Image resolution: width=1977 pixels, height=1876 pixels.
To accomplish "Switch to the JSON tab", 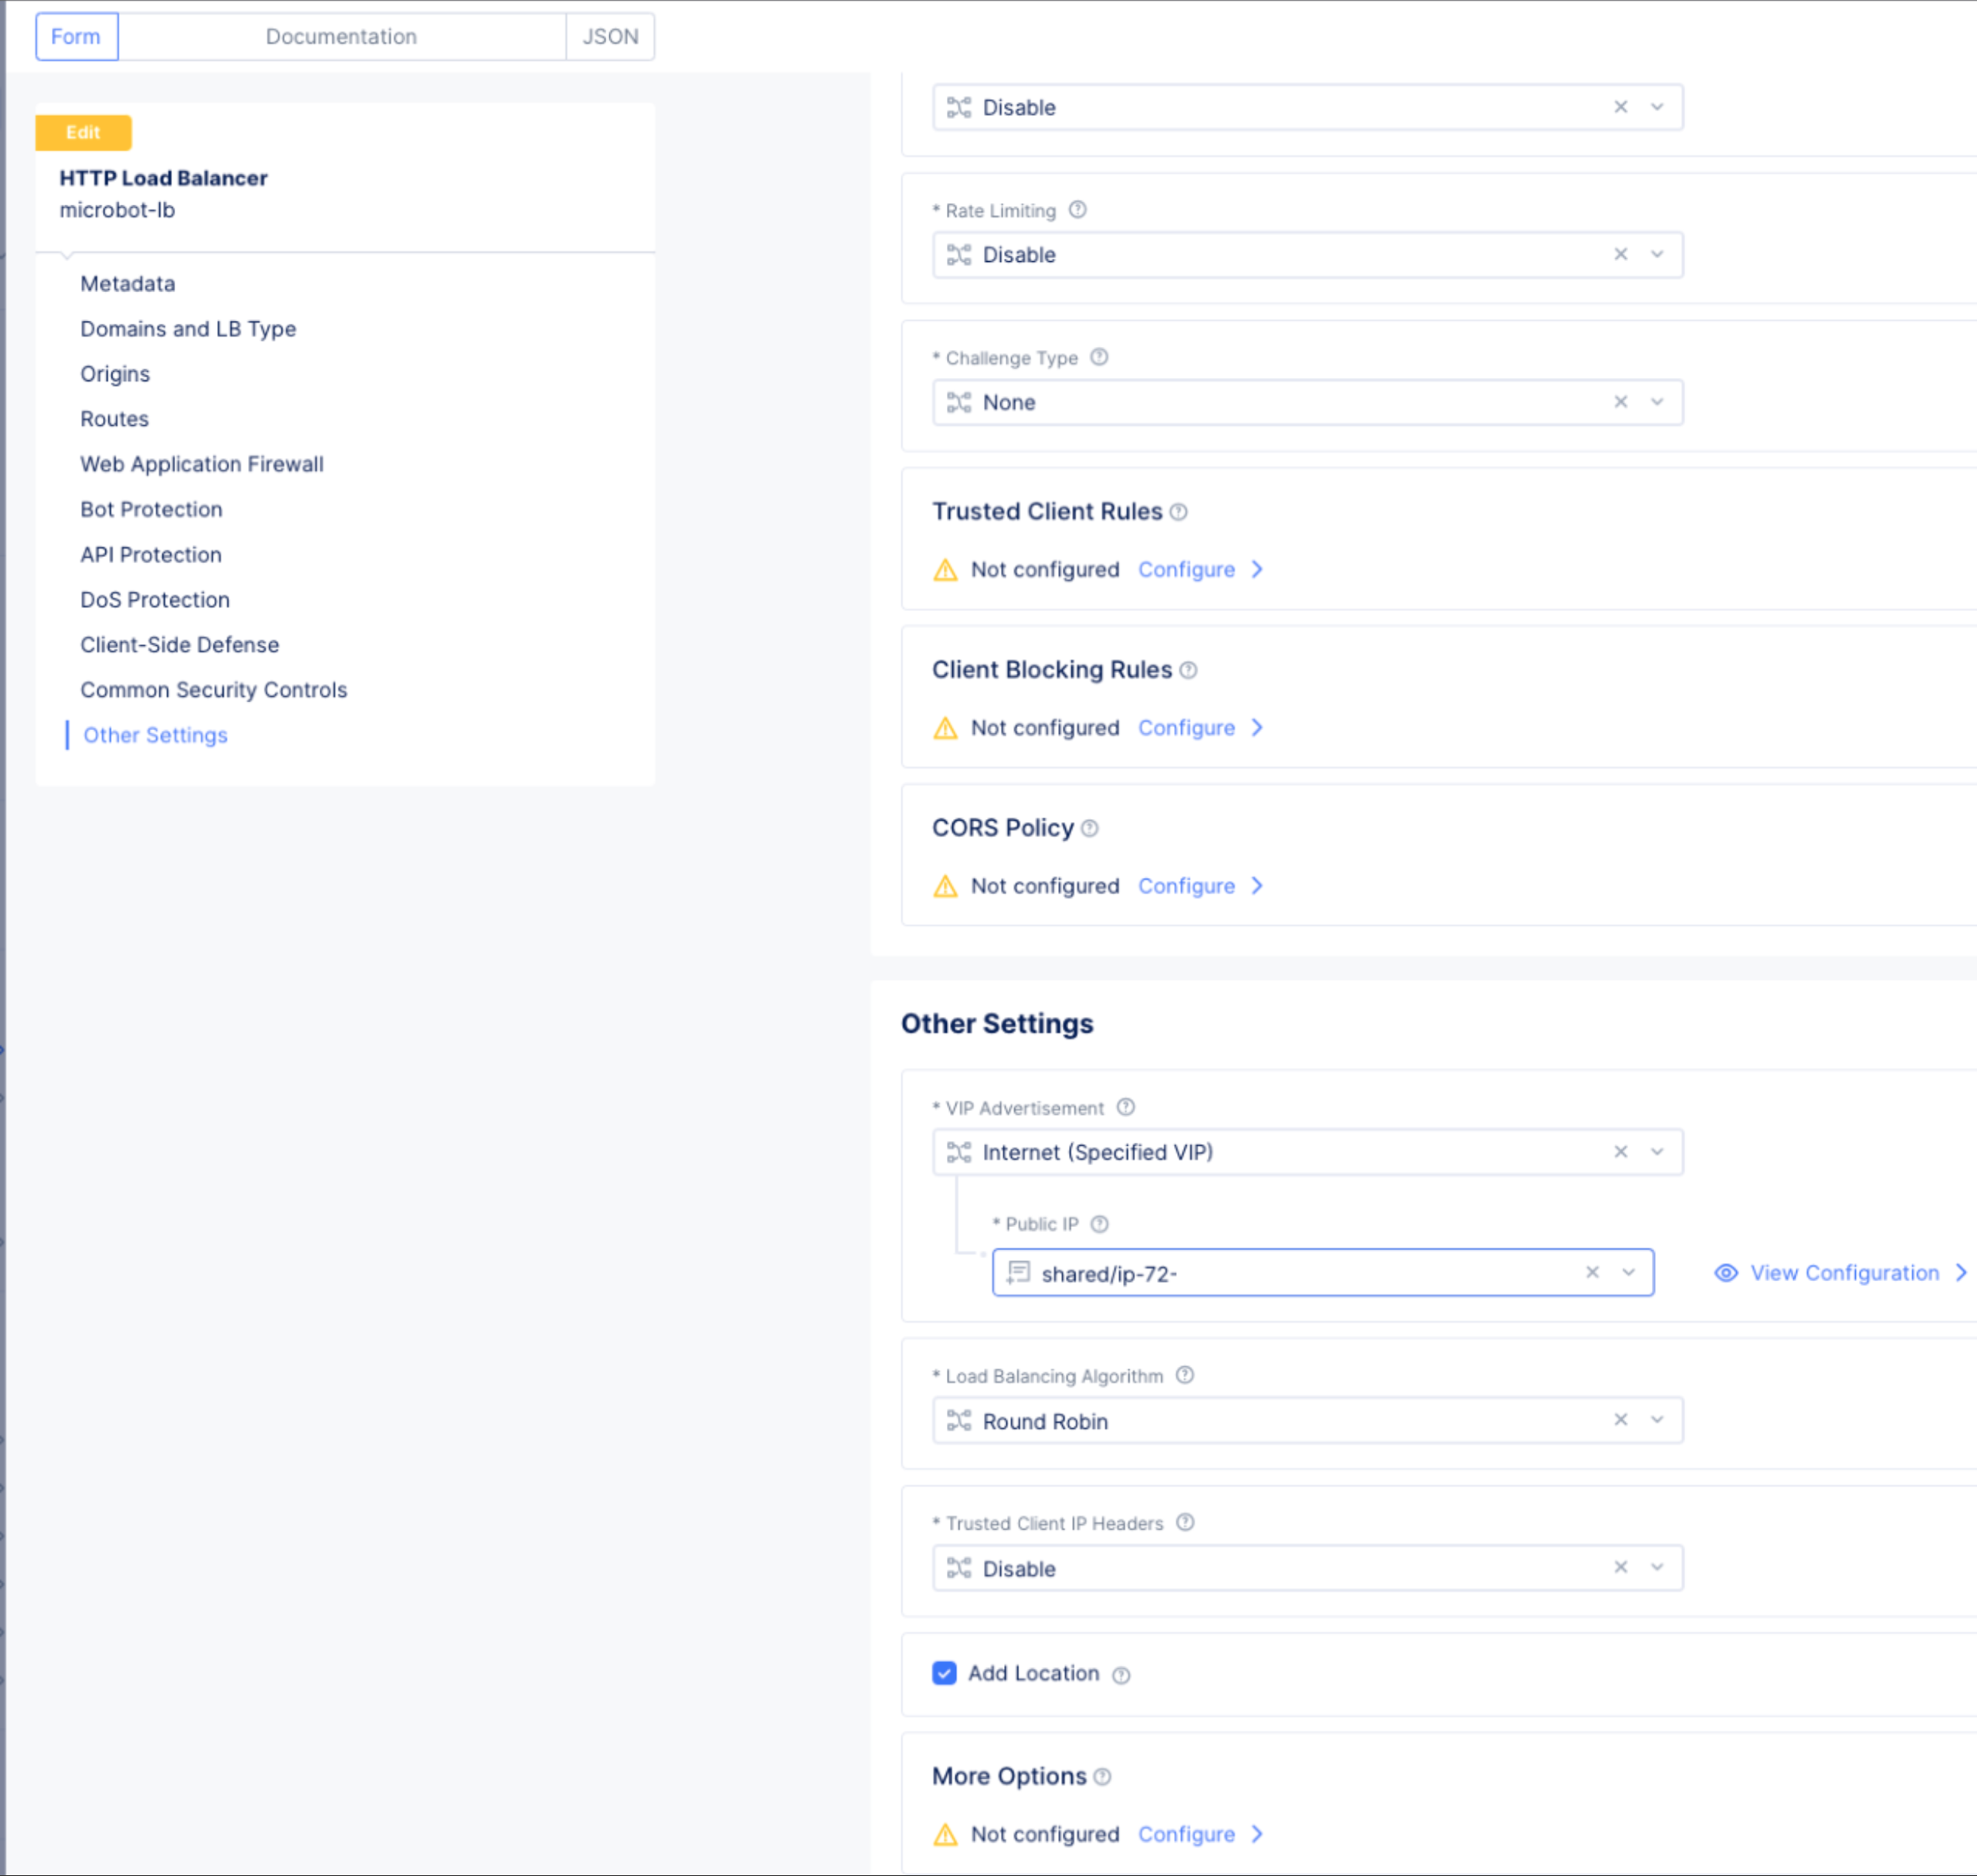I will (609, 36).
